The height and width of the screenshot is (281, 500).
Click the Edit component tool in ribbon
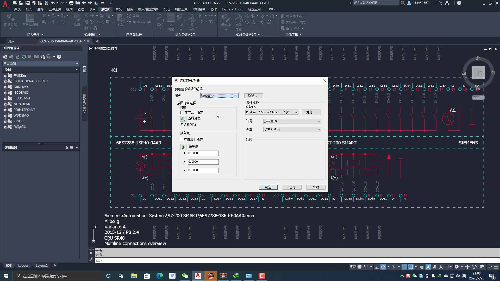click(77, 20)
